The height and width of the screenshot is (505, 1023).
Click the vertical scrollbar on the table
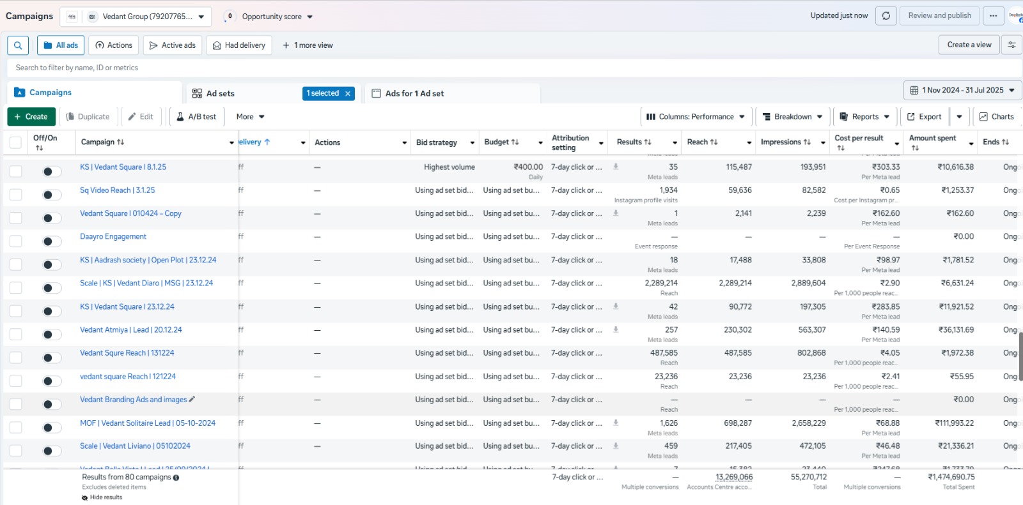(1020, 356)
